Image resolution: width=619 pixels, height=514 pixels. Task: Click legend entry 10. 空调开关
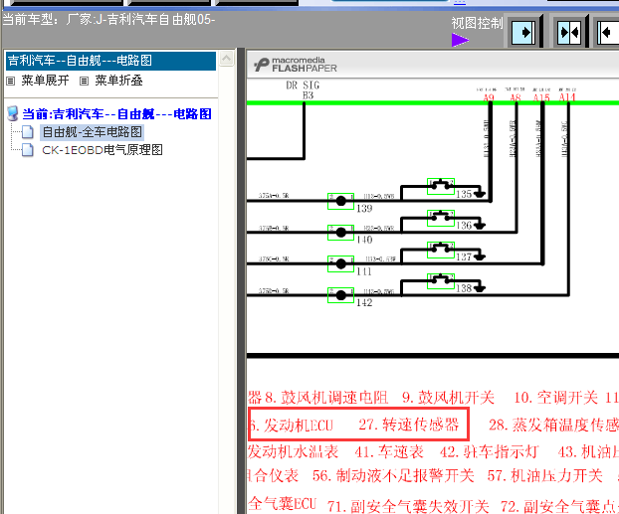tap(556, 398)
